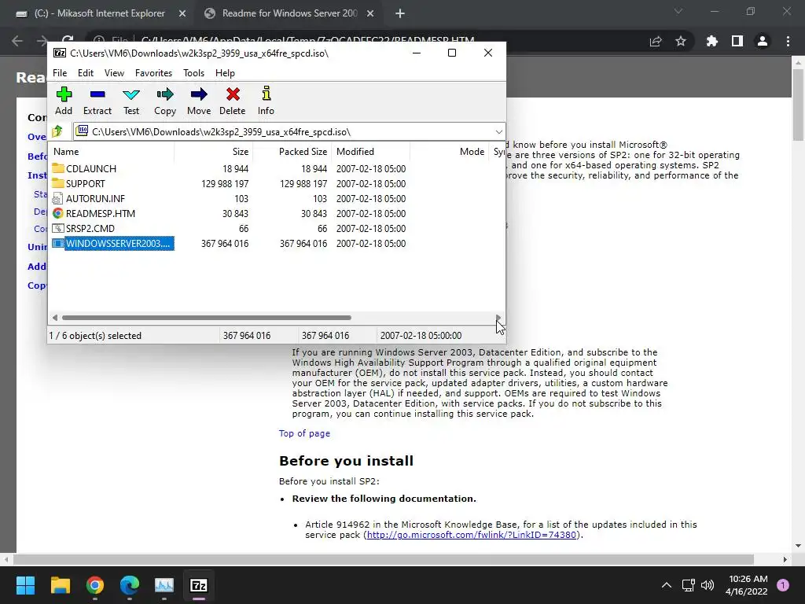
Task: Click the browser page horizontal scrollbar thumb
Action: click(383, 559)
